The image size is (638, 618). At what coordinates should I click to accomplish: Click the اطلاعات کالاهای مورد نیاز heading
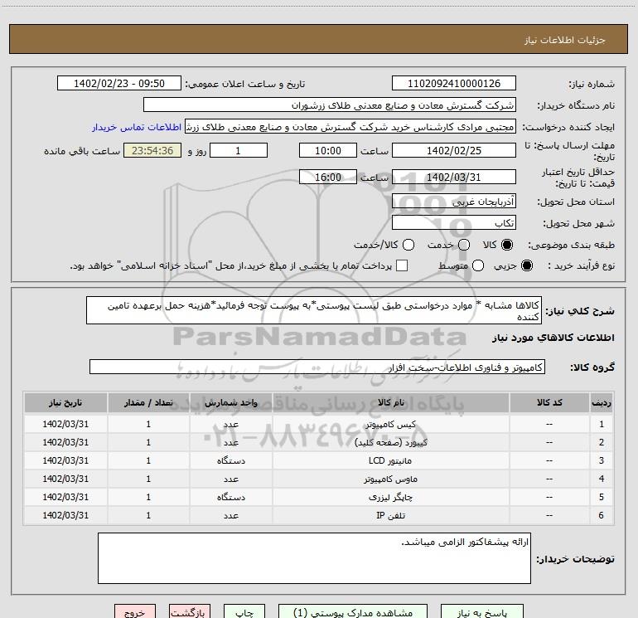point(553,338)
